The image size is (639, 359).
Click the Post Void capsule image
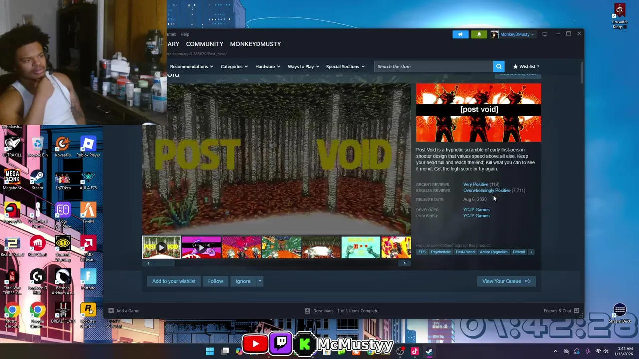pyautogui.click(x=478, y=113)
